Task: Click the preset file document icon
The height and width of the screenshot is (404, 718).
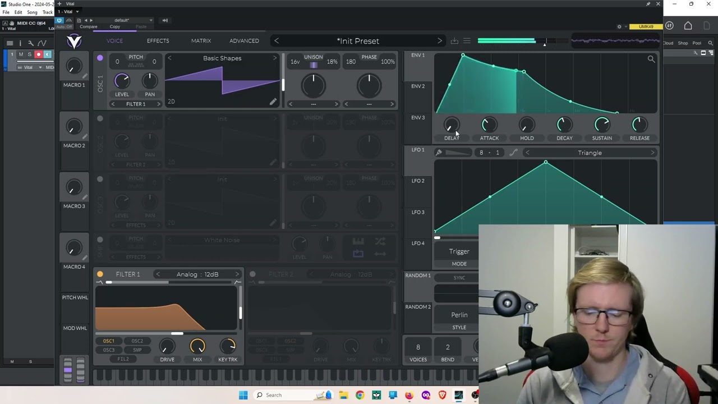Action: [x=79, y=20]
